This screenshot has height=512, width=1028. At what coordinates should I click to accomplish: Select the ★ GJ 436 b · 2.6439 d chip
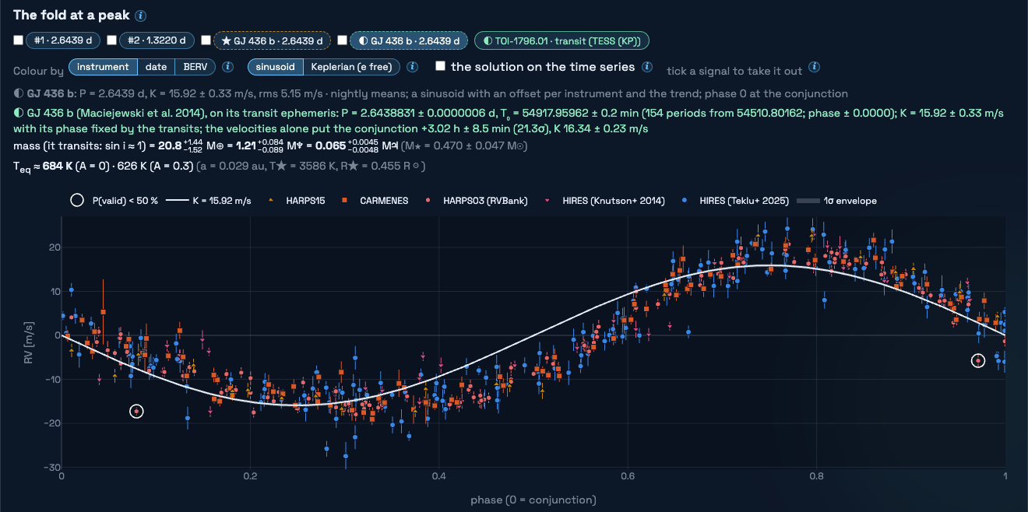click(272, 40)
